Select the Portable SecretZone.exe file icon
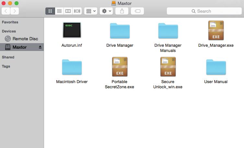The image size is (244, 148). click(120, 67)
